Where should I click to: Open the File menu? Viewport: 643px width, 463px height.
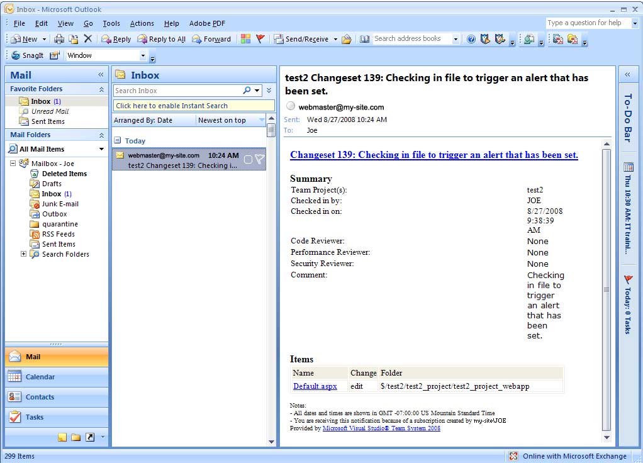click(20, 23)
